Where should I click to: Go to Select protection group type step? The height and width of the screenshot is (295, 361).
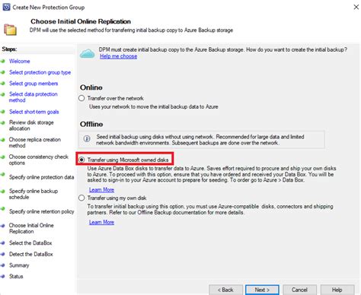pos(40,72)
